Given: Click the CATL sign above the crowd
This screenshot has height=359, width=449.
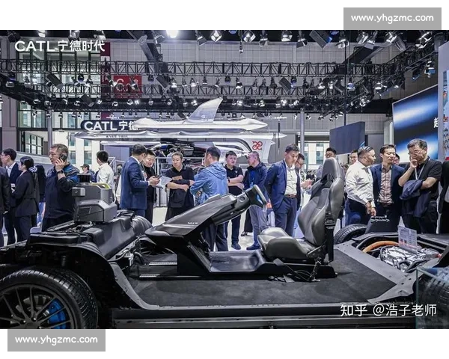Looking at the screenshot, I should [x=105, y=126].
